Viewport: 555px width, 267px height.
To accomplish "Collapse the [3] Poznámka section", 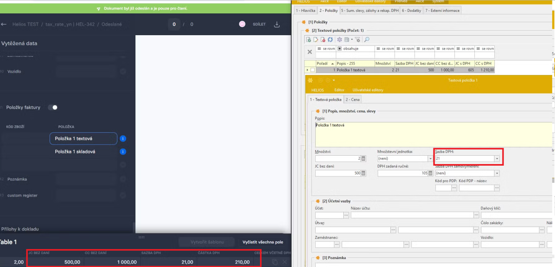I will [318, 258].
